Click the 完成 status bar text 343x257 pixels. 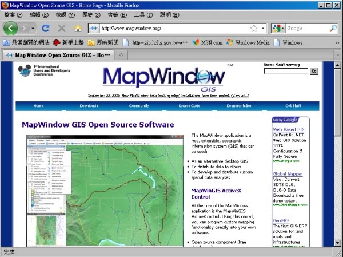pos(9,252)
